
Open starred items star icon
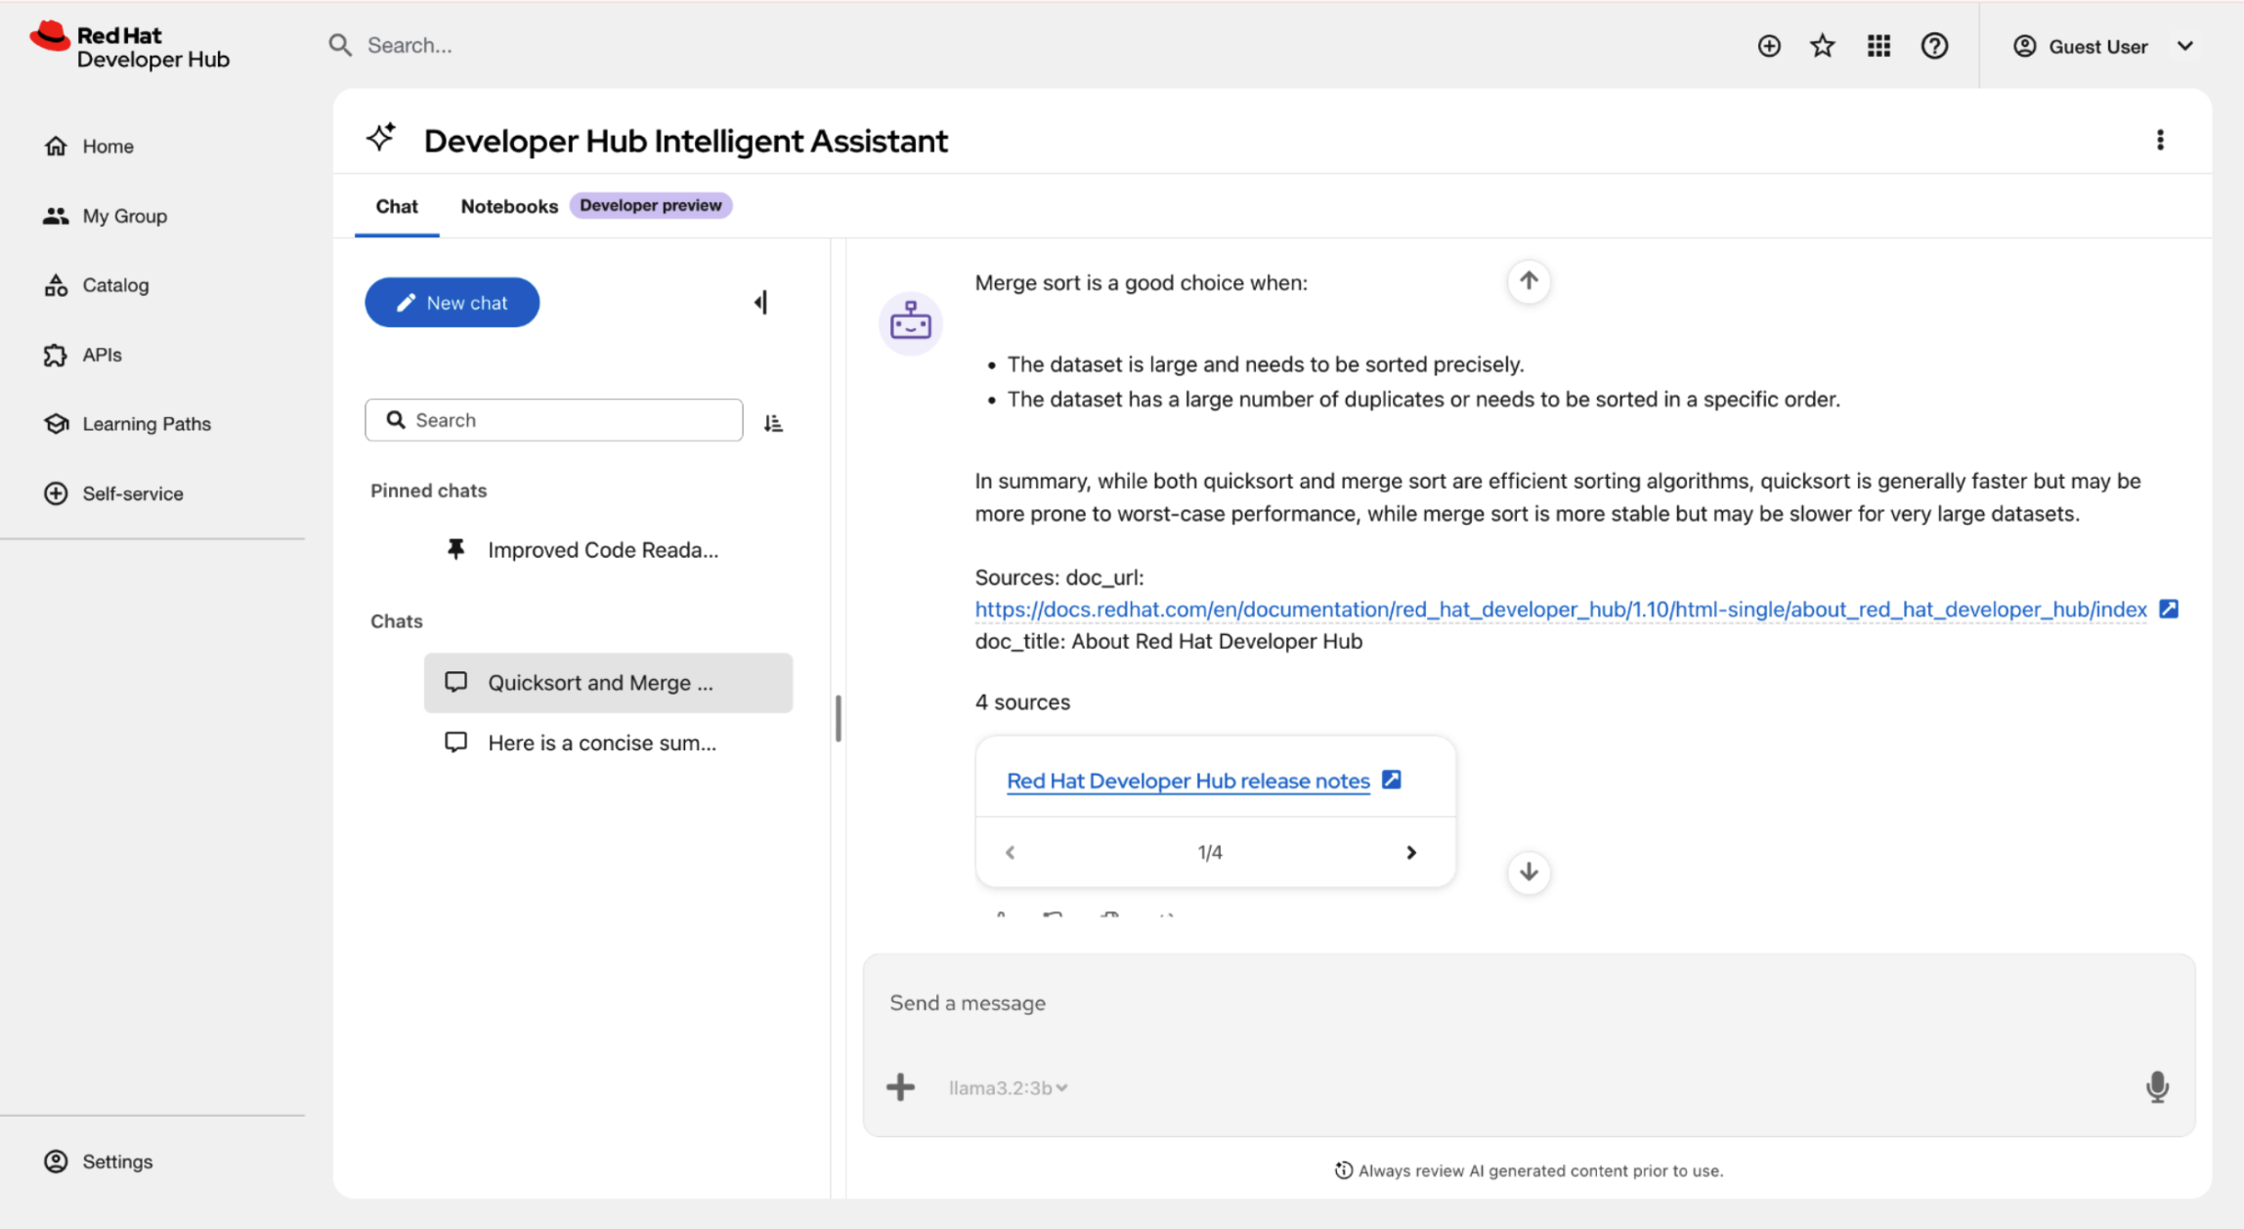click(1823, 46)
